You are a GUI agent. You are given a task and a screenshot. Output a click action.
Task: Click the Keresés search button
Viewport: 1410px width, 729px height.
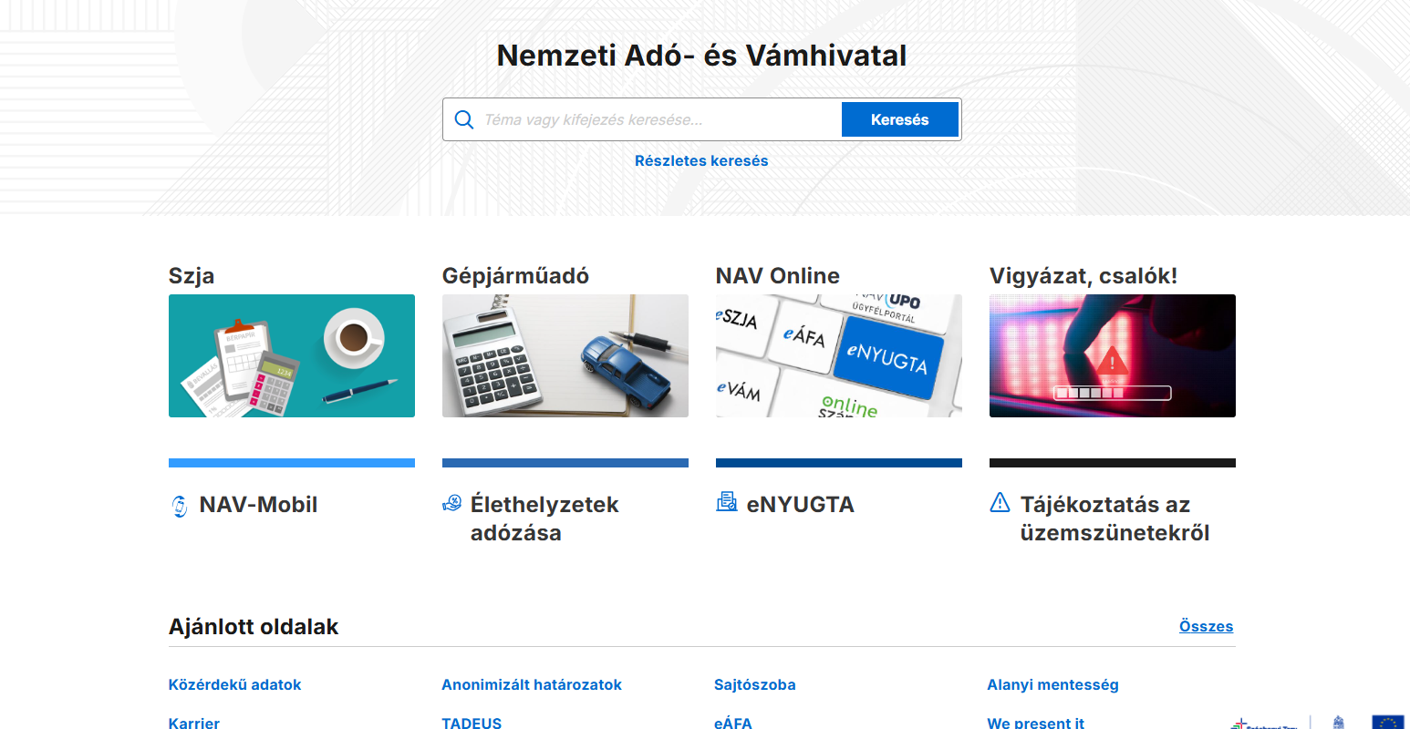(x=899, y=119)
